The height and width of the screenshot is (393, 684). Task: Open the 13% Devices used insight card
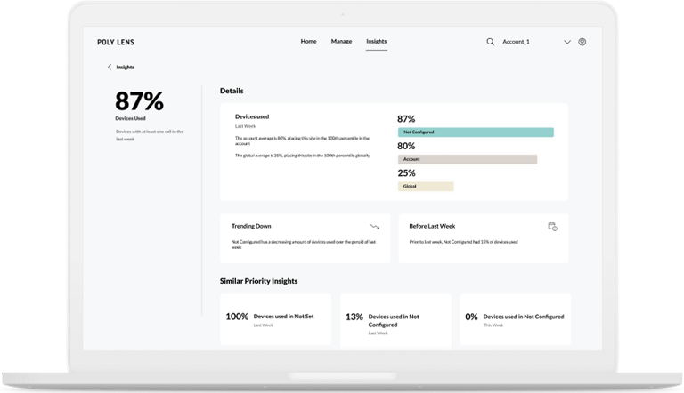(x=395, y=319)
